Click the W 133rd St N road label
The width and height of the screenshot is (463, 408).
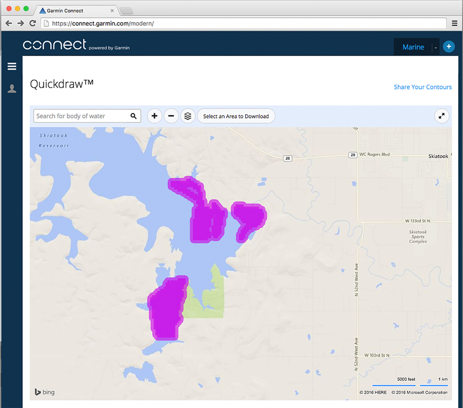(417, 221)
